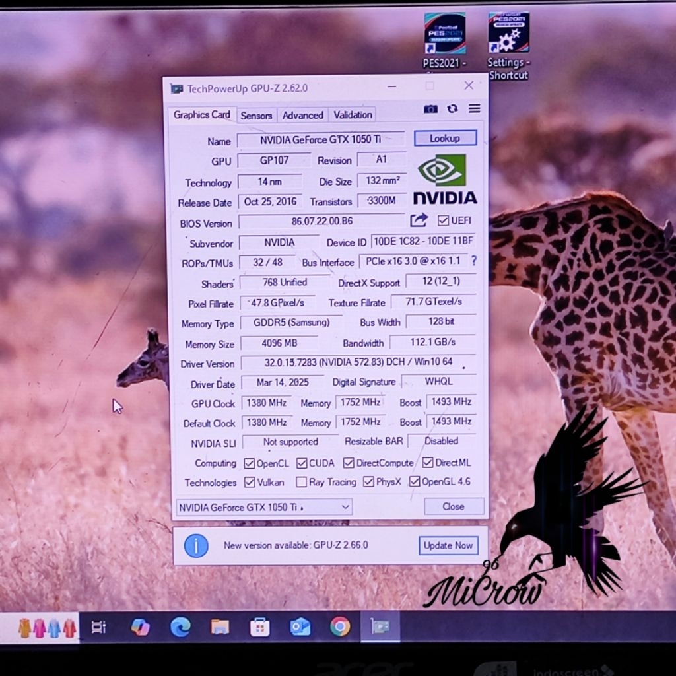Click the BIOS Version text field
Image resolution: width=676 pixels, height=676 pixels.
(x=321, y=222)
